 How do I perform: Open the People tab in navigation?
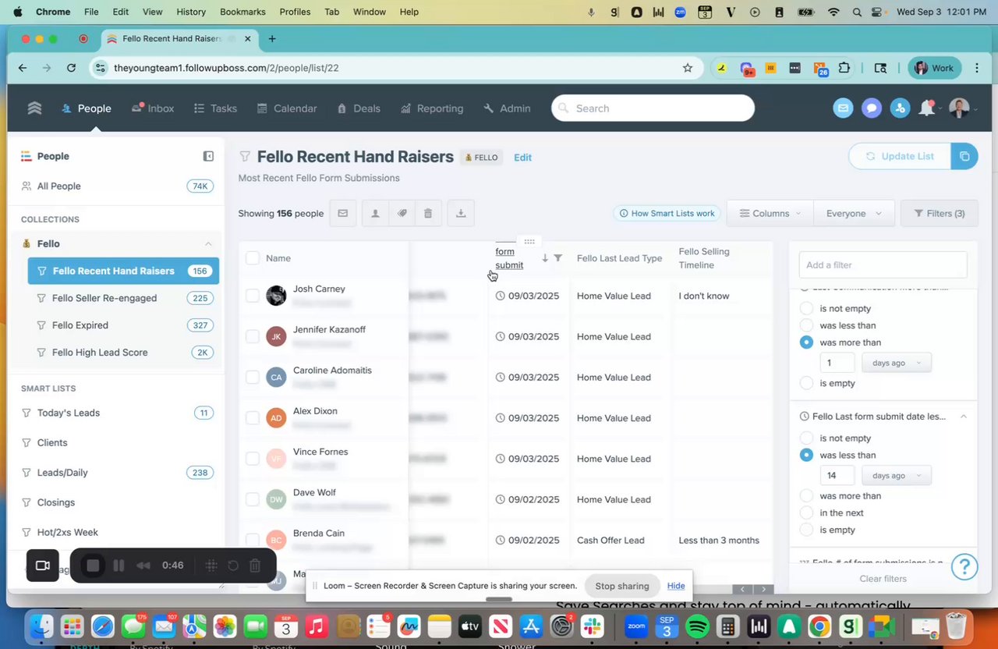coord(87,108)
